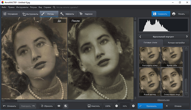Open the Инструменты tab
The width and height of the screenshot is (191, 110).
[30, 14]
